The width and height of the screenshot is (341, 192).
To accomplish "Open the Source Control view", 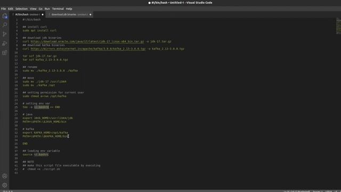I will (5, 34).
